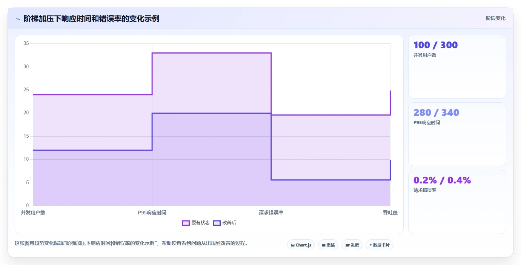Click the 280 / 340 value text
This screenshot has width=521, height=265.
coord(436,112)
